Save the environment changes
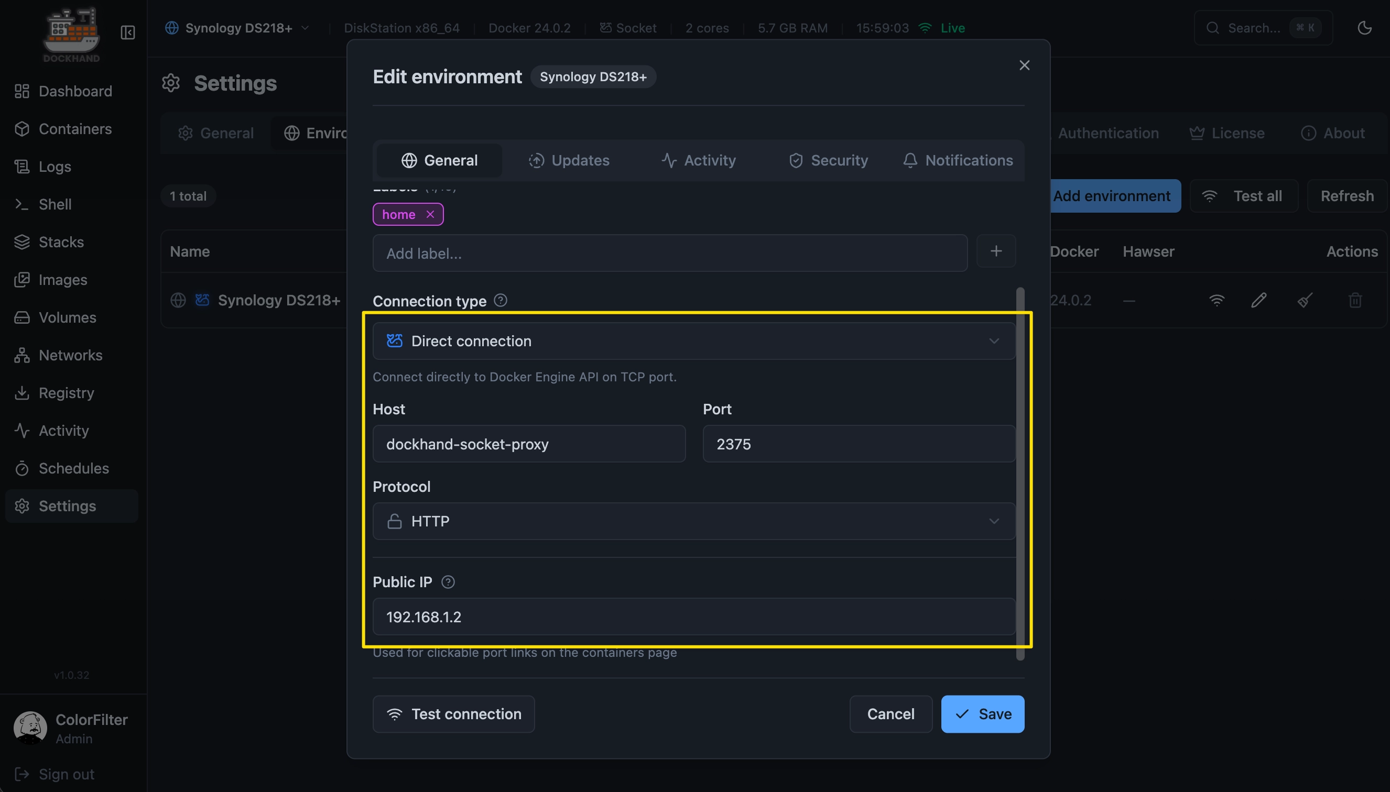This screenshot has width=1390, height=792. coord(983,714)
